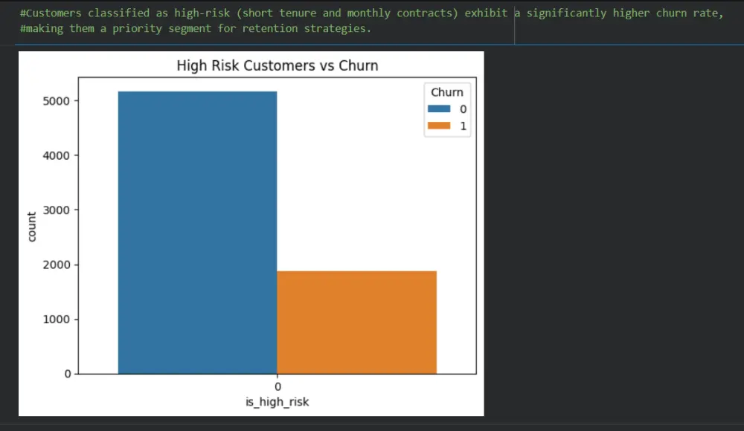Click legend label '1' beside orange swatch
The width and height of the screenshot is (744, 431).
tap(463, 126)
